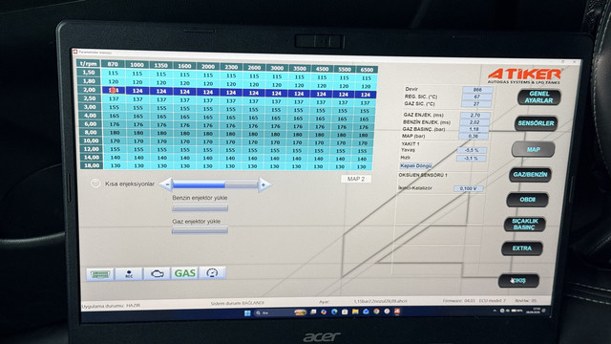Decrease slider with the minus arrow
This screenshot has width=611, height=344.
166,184
